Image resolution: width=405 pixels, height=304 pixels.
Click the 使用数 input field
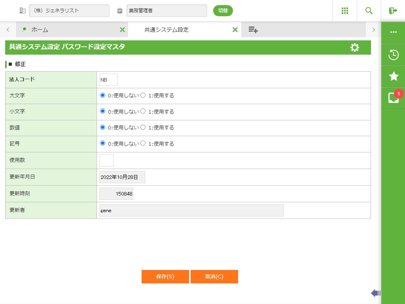tap(106, 160)
